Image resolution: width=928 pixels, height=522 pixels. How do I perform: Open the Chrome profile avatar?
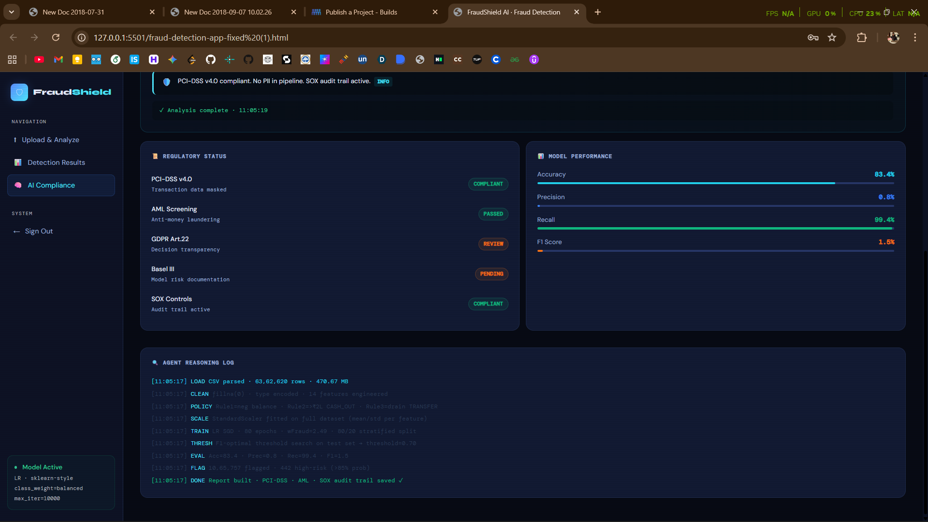[893, 37]
